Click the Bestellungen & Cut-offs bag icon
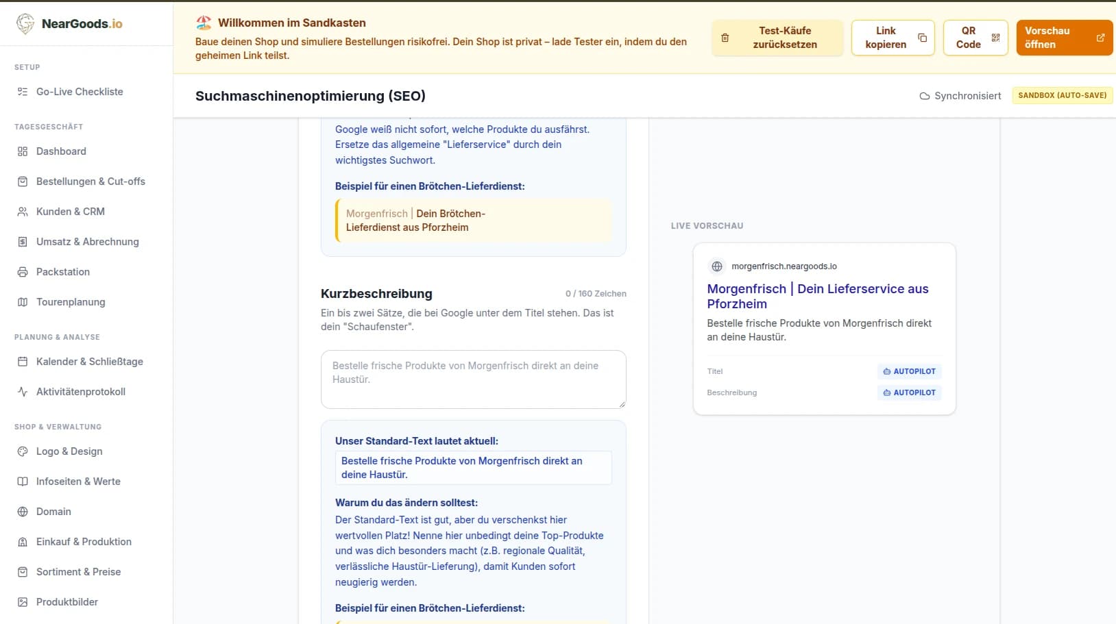This screenshot has height=624, width=1116. coord(23,182)
